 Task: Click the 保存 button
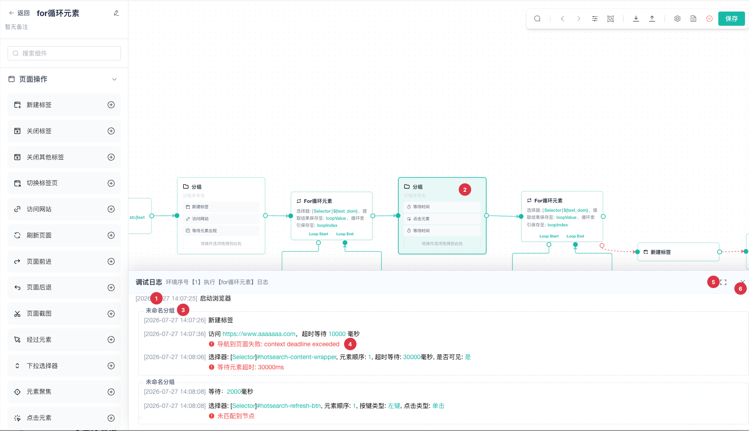731,19
